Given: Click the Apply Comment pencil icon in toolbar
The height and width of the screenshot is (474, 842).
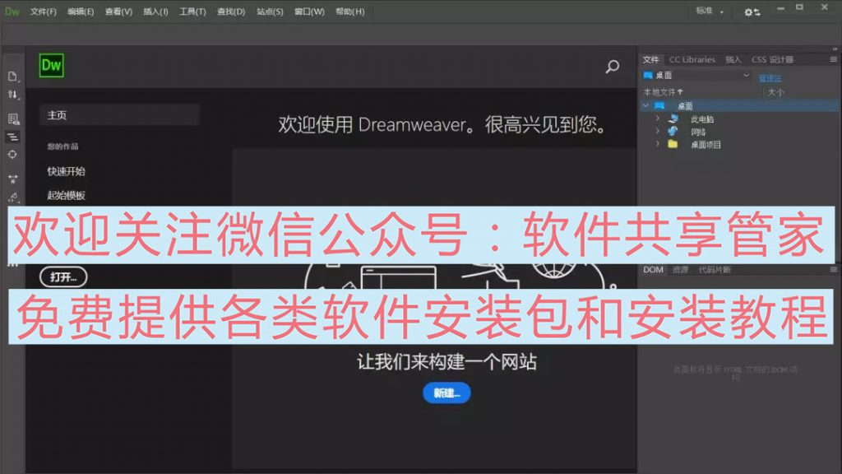Looking at the screenshot, I should [13, 197].
